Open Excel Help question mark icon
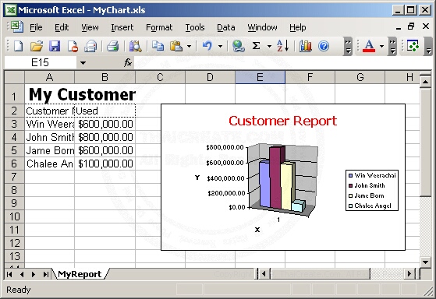The image size is (436, 299). (x=324, y=46)
